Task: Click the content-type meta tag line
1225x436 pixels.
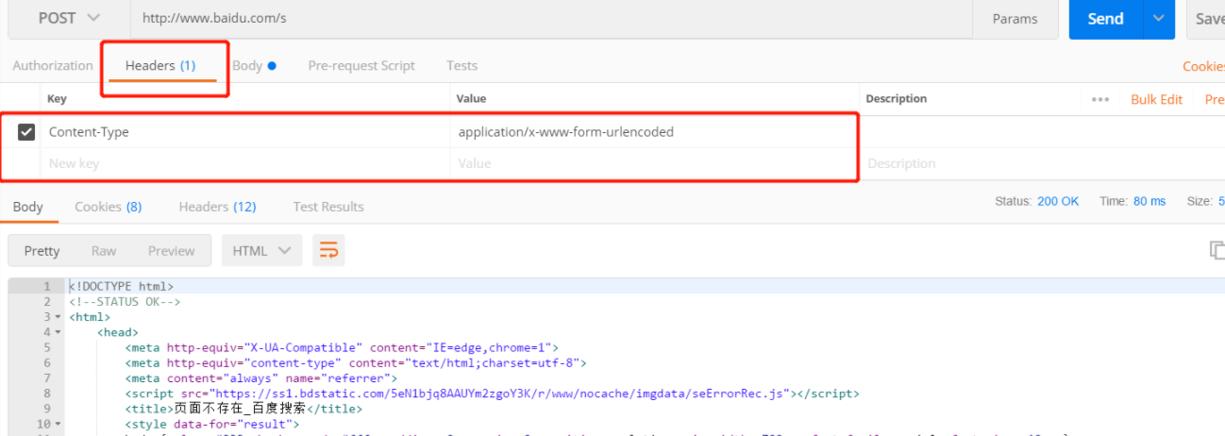Action: point(357,362)
